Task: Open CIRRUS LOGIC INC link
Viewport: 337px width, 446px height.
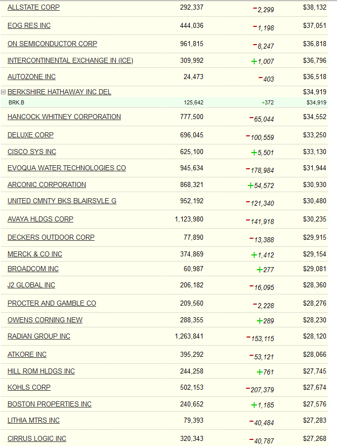Action: [37, 439]
